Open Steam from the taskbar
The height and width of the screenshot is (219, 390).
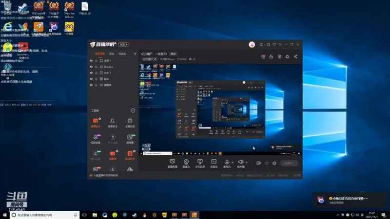click(135, 215)
